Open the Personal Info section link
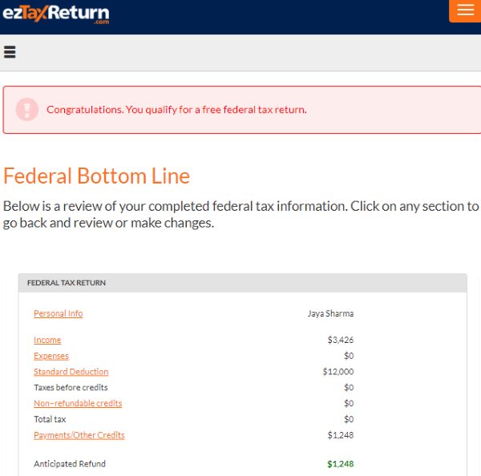The width and height of the screenshot is (481, 476). coord(58,313)
